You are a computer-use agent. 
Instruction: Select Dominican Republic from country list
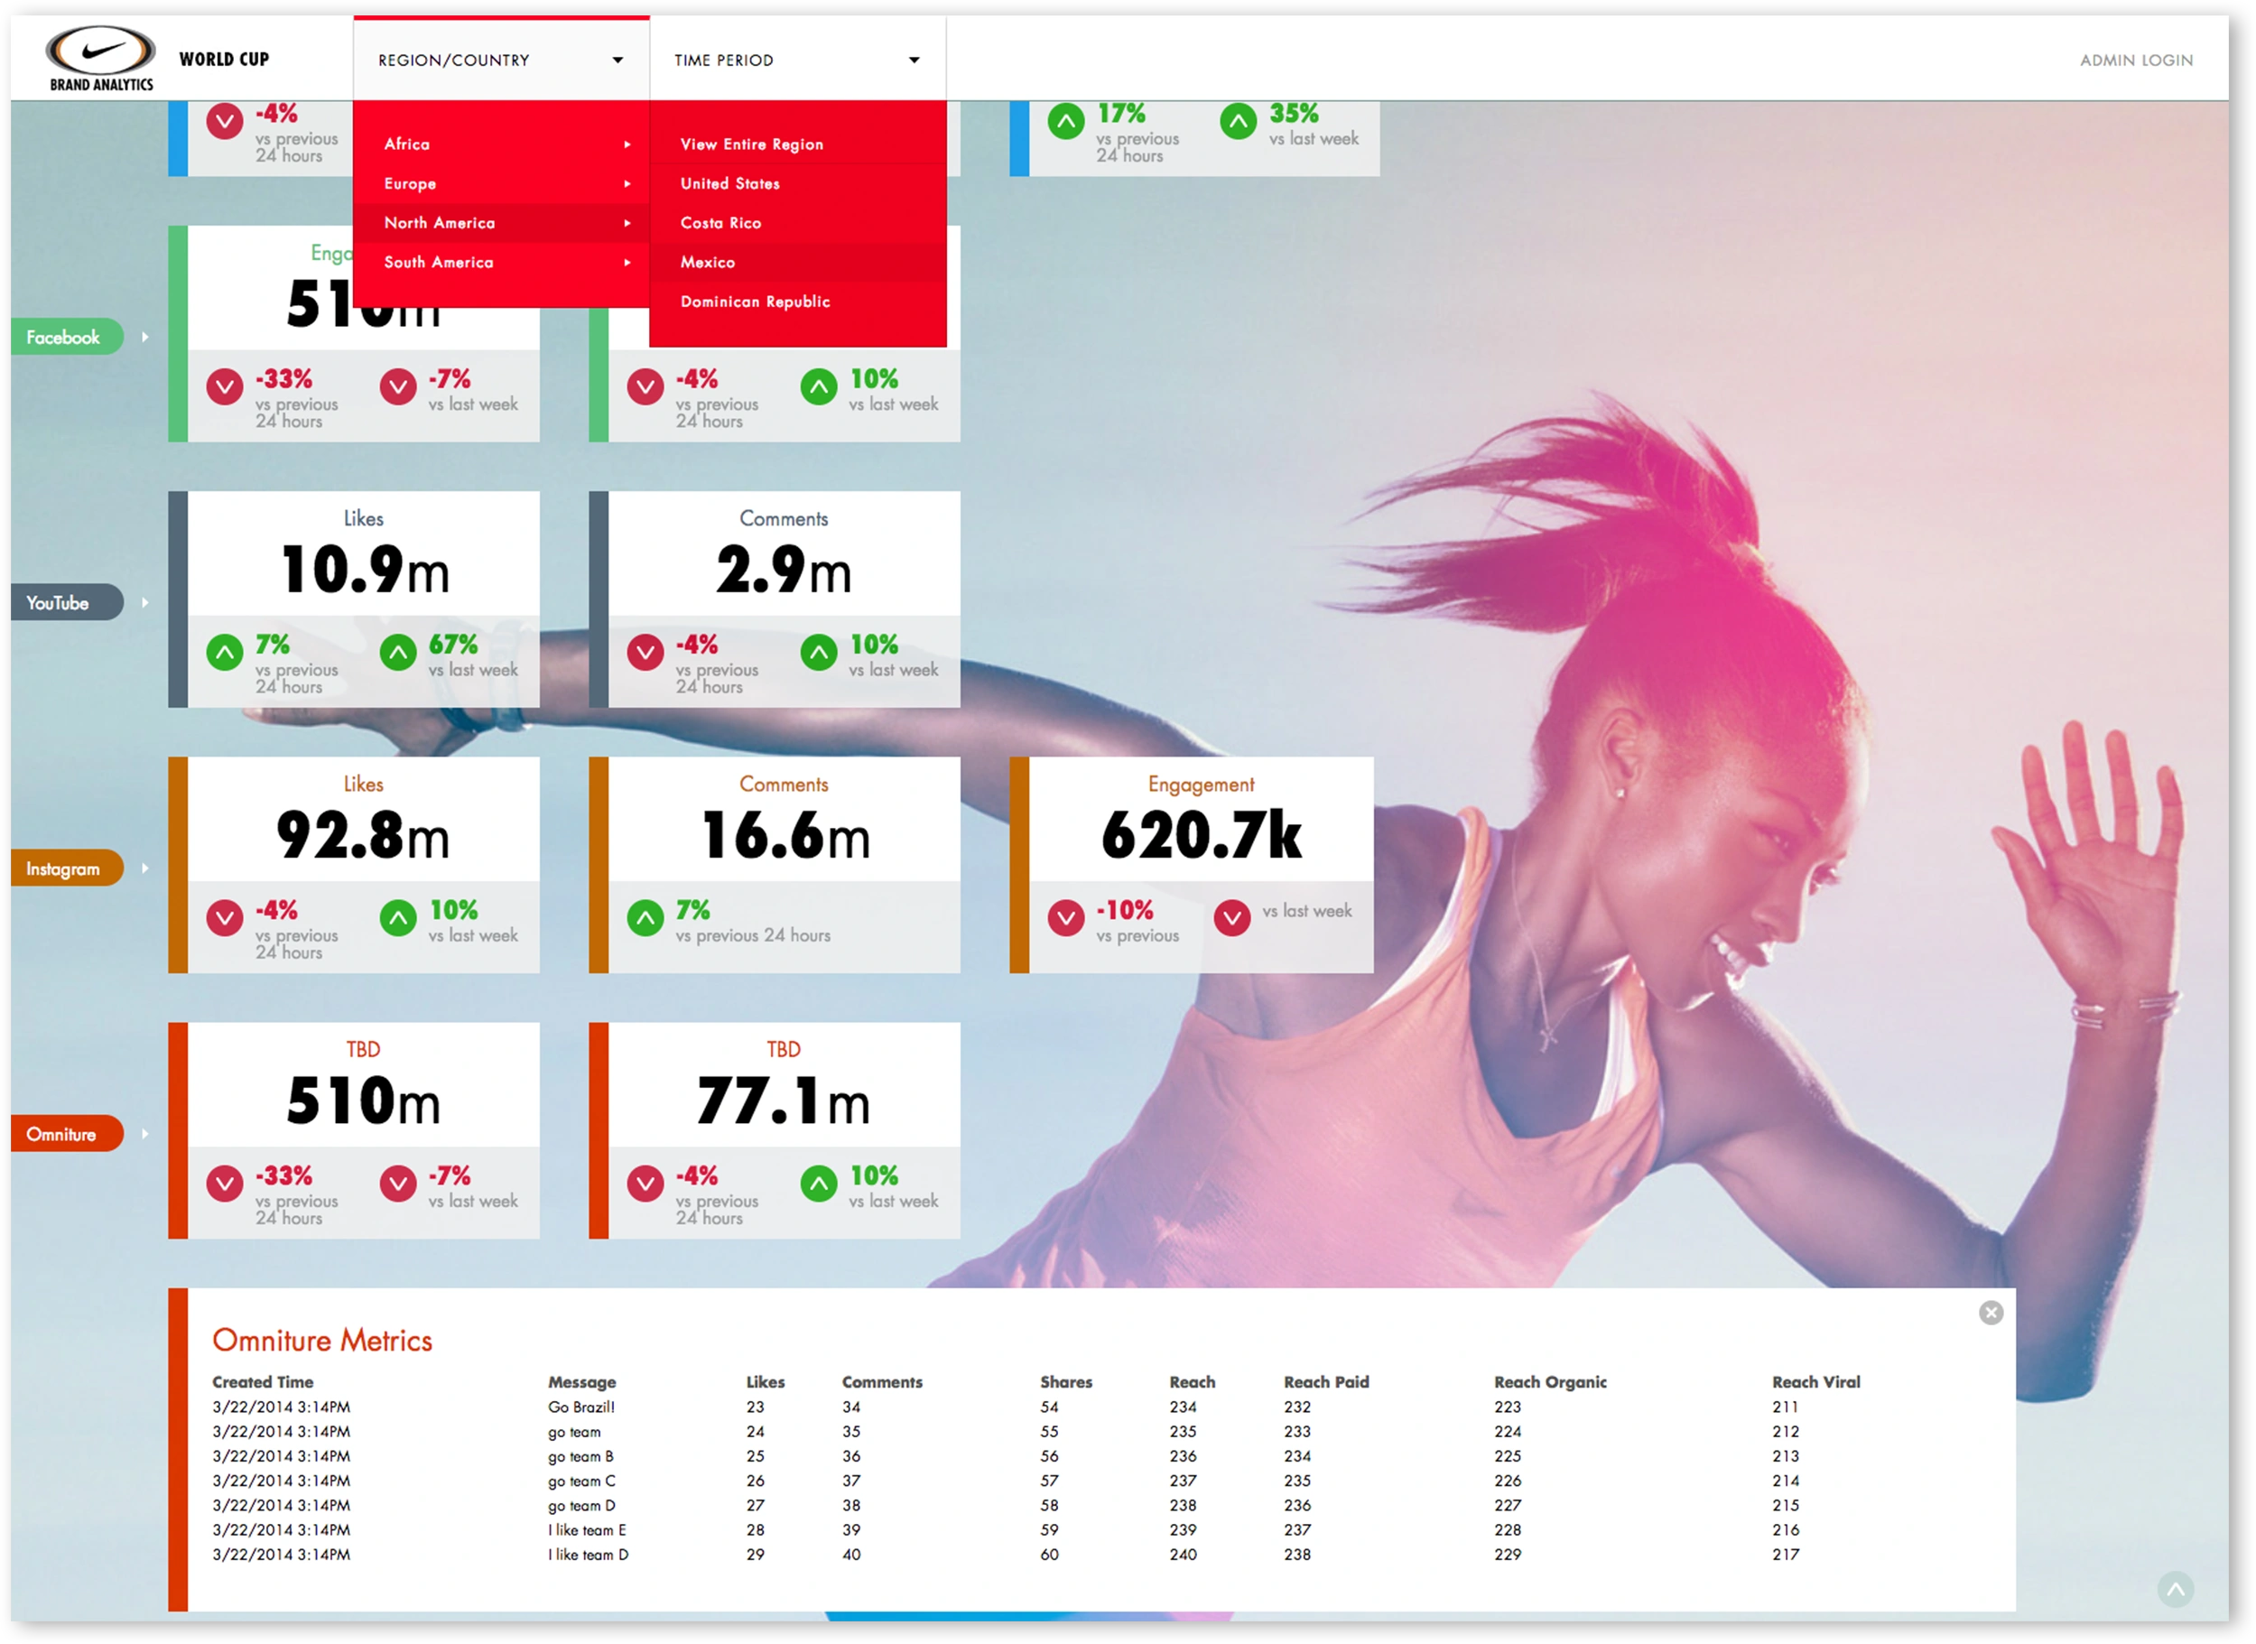pos(757,302)
